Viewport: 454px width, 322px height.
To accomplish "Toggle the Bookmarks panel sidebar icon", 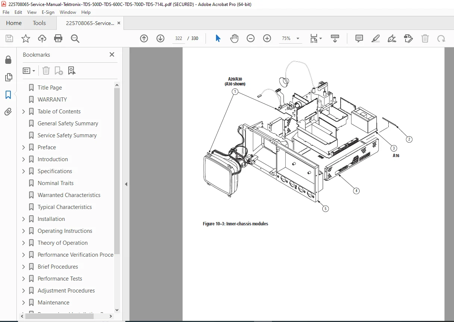I will click(x=8, y=95).
